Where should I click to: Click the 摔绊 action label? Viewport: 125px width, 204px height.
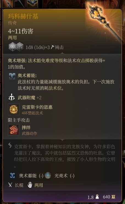[26, 128]
